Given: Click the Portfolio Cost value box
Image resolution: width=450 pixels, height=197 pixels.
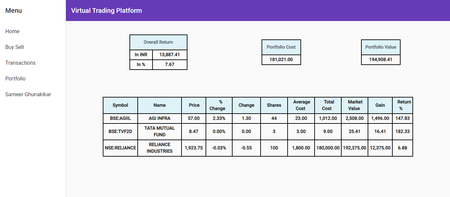Looking at the screenshot, I should coord(281,59).
